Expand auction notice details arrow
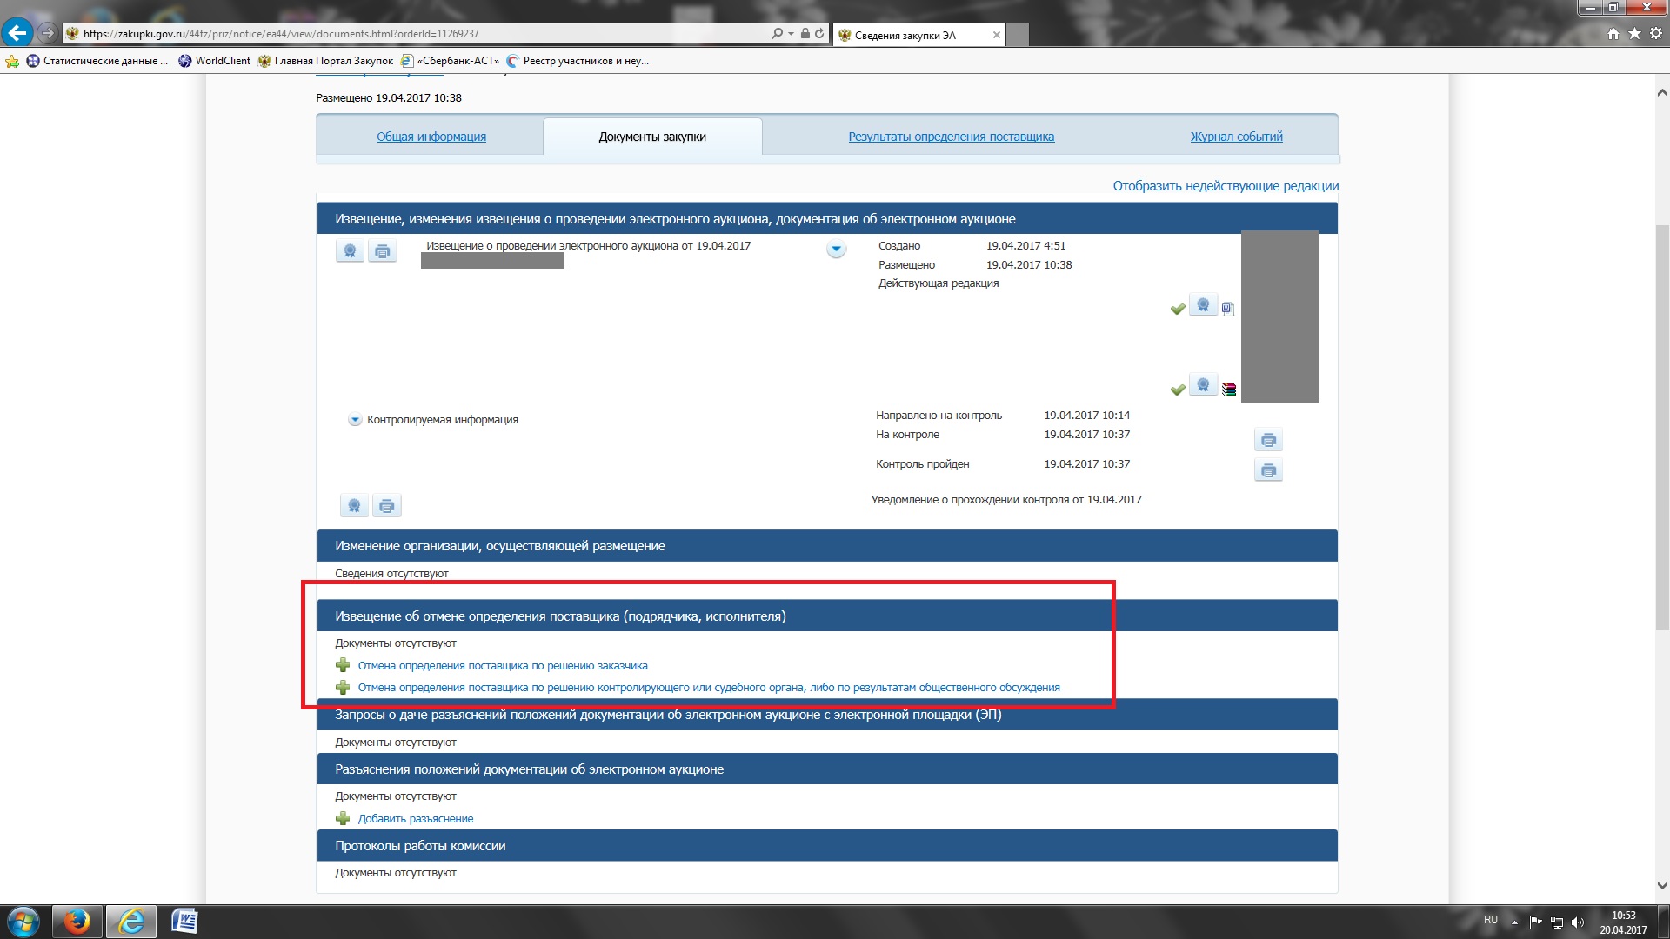The height and width of the screenshot is (939, 1670). [x=836, y=250]
